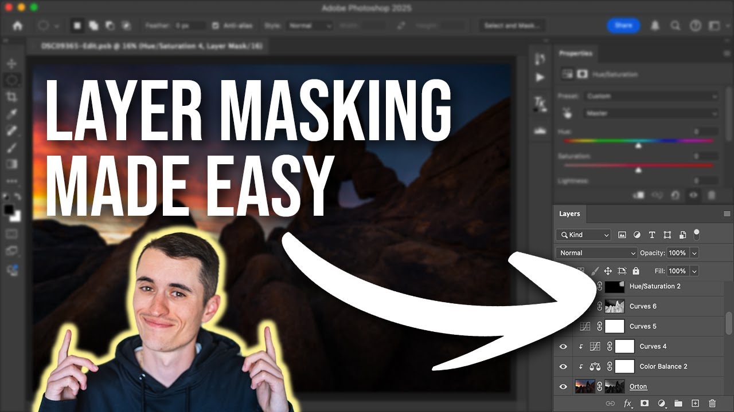Hide the Orton layer
Viewport: 734px width, 412px height.
563,386
